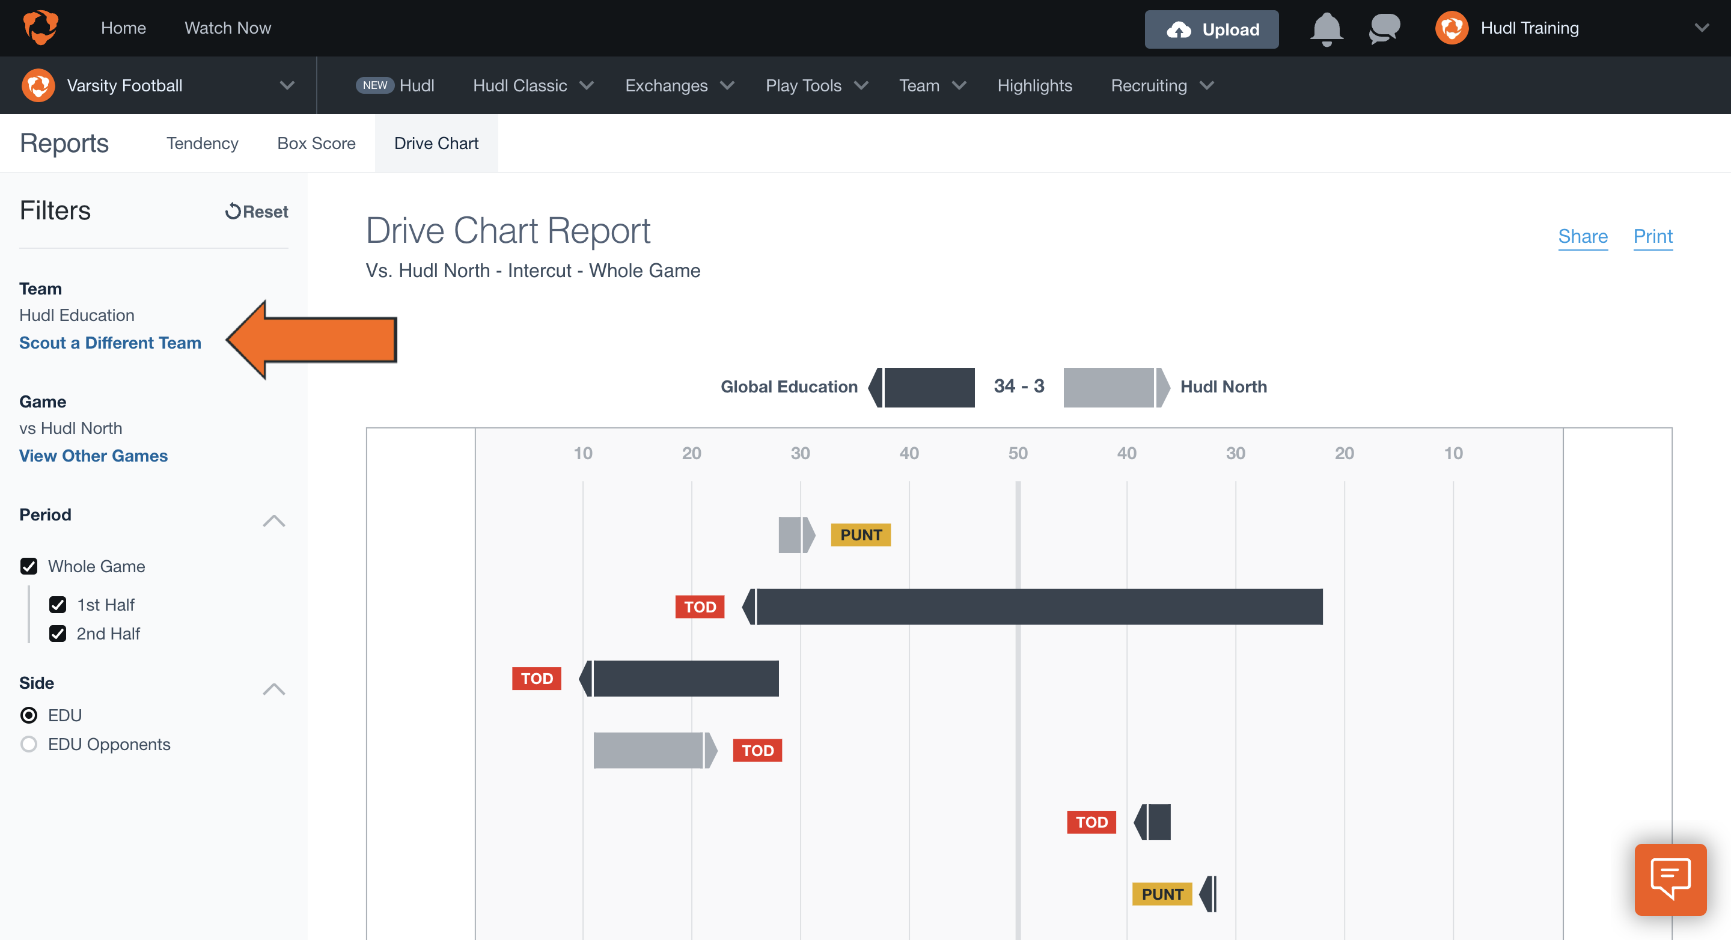The height and width of the screenshot is (940, 1731).
Task: Uncheck the 1st Half filter
Action: tap(58, 604)
